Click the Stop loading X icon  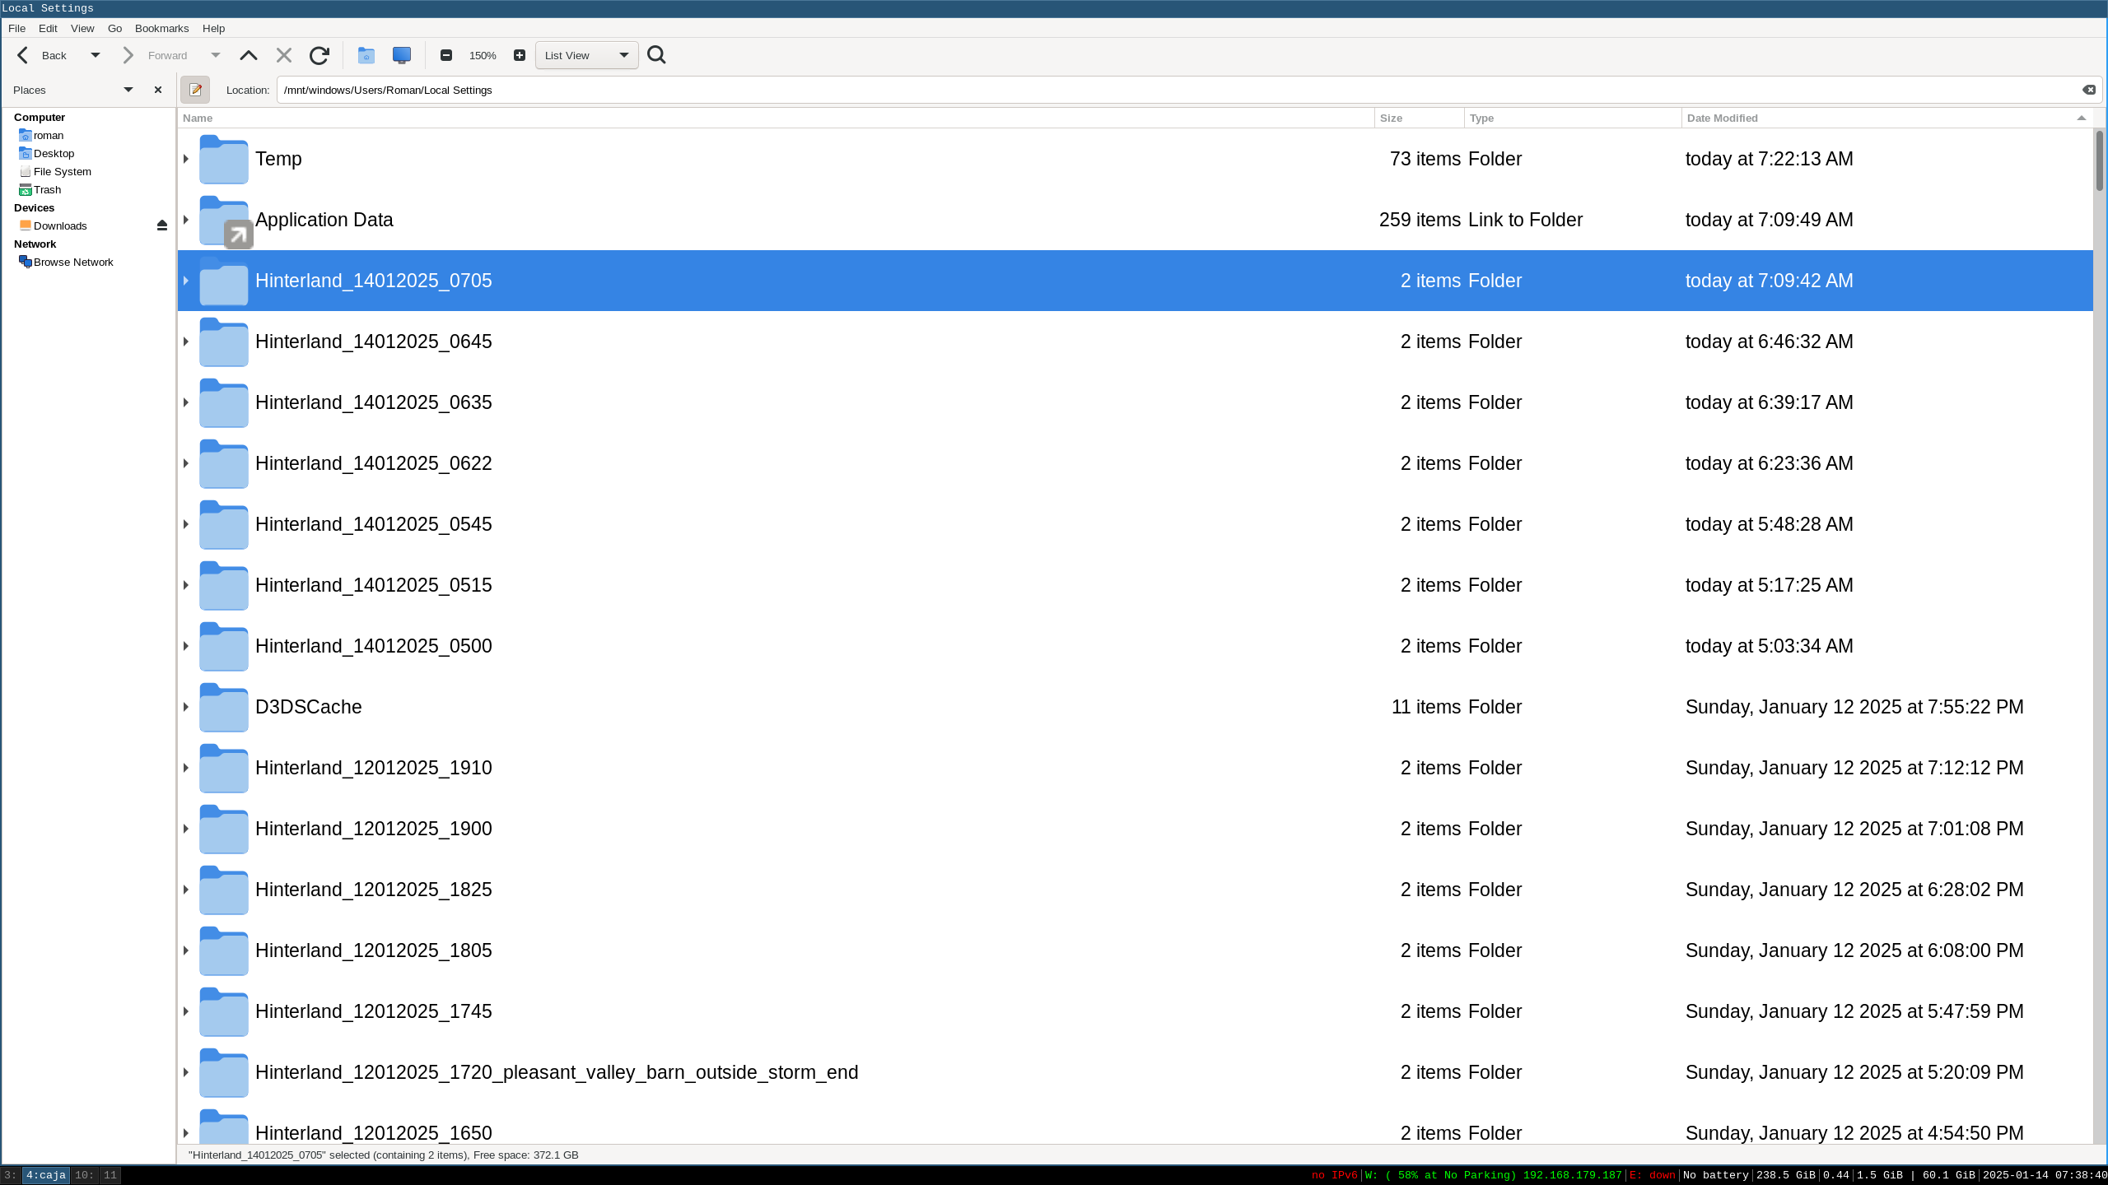pyautogui.click(x=284, y=55)
